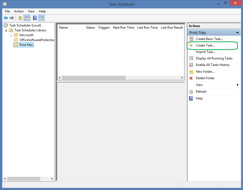The height and width of the screenshot is (190, 243).
Task: Select Refresh in the Actions pane
Action: click(x=201, y=92)
